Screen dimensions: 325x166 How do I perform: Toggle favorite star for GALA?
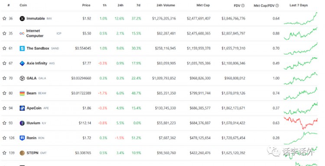coord(4,78)
